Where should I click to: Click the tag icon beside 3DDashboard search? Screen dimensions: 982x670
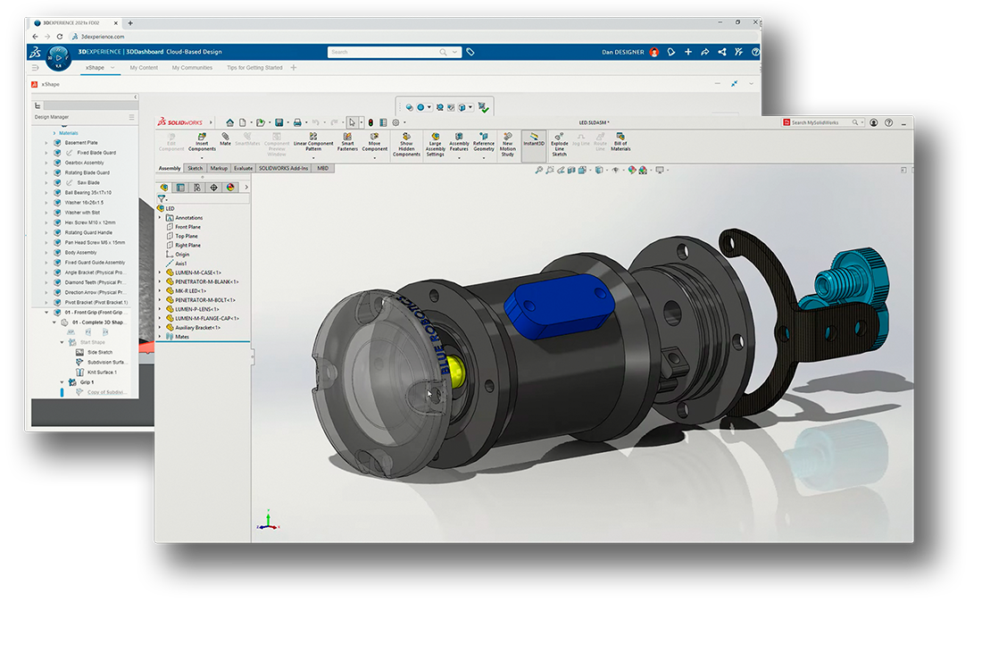point(470,52)
